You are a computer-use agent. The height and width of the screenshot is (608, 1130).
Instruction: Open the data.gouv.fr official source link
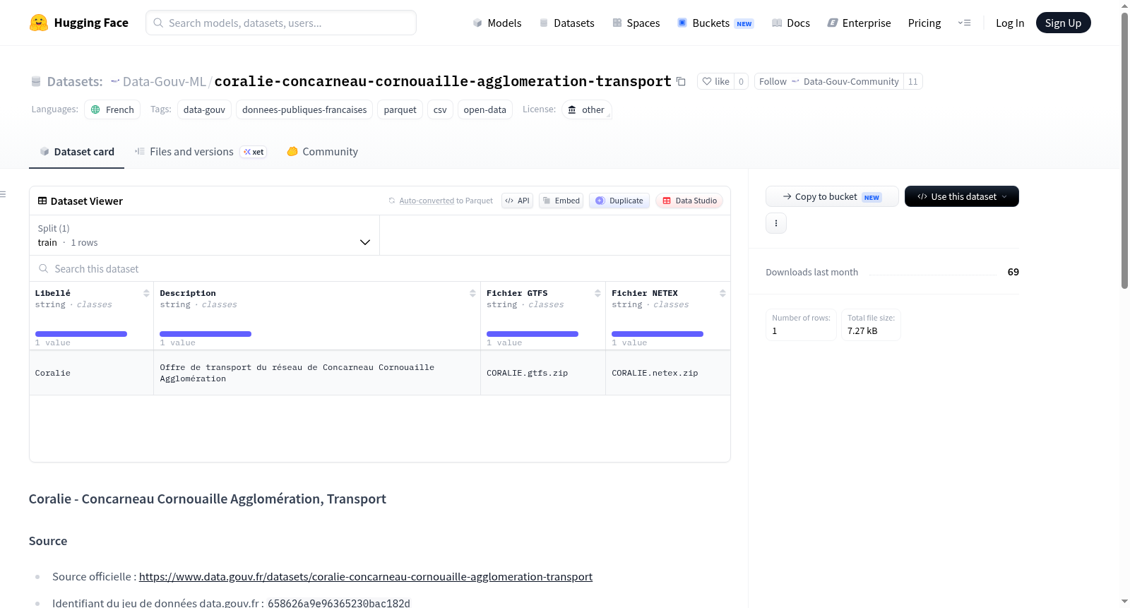pos(366,576)
